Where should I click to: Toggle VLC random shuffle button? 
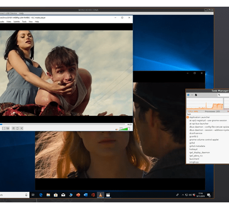tap(21, 128)
